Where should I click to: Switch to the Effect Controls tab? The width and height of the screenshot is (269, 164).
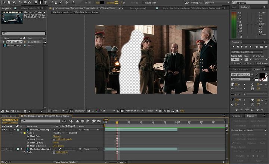click(30, 8)
